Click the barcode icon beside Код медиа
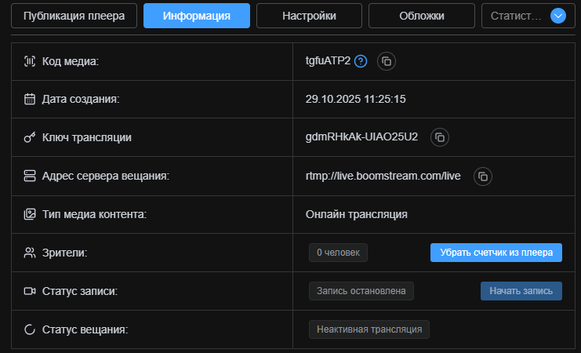 pos(30,61)
